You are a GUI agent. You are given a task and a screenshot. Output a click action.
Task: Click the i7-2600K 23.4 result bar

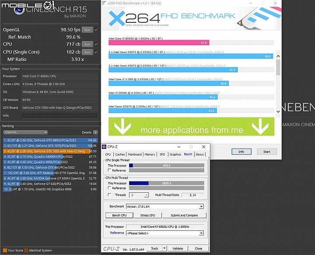tap(163, 97)
